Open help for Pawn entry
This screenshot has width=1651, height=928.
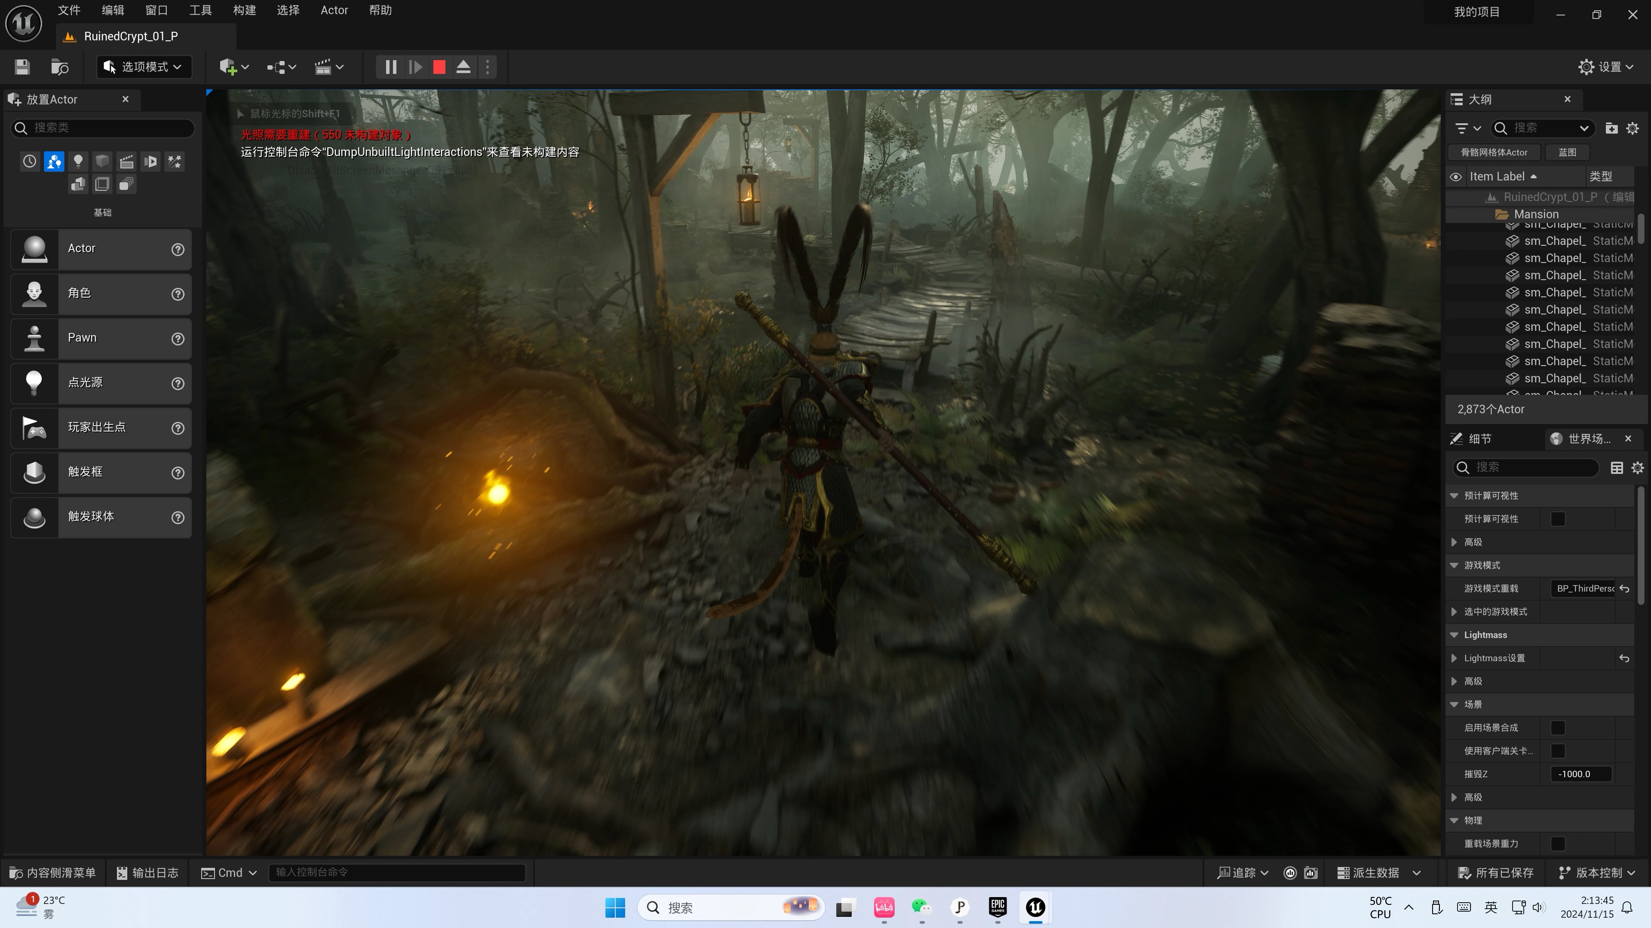[178, 338]
